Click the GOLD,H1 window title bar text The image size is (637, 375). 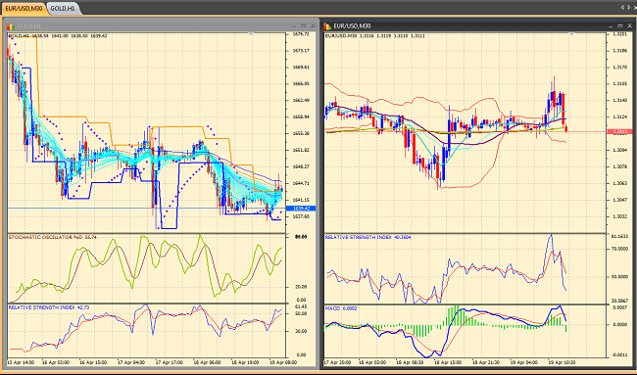click(28, 26)
